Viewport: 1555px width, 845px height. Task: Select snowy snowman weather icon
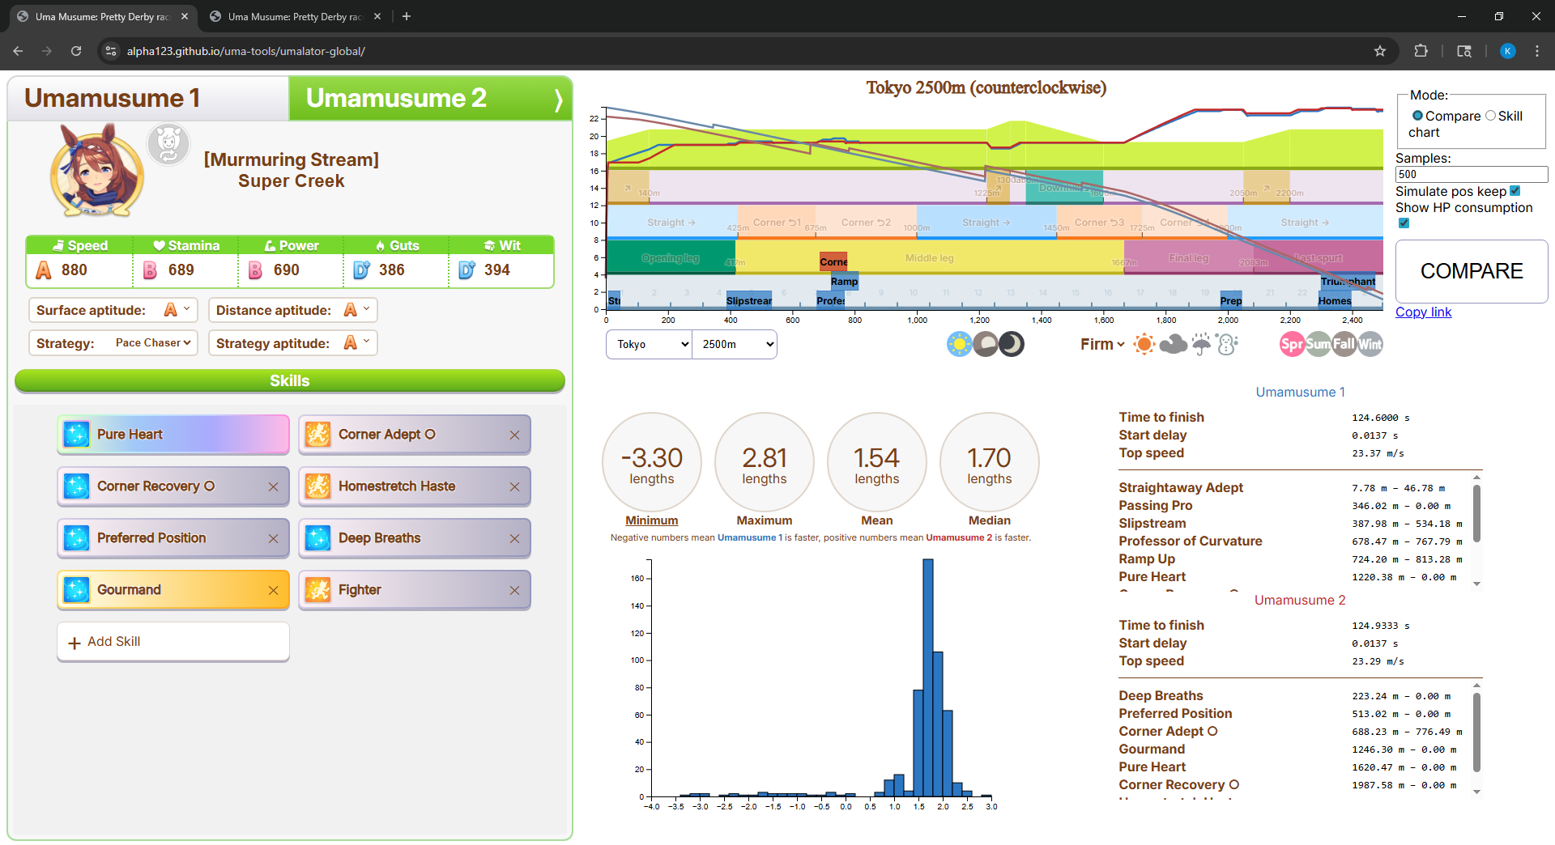click(x=1228, y=344)
